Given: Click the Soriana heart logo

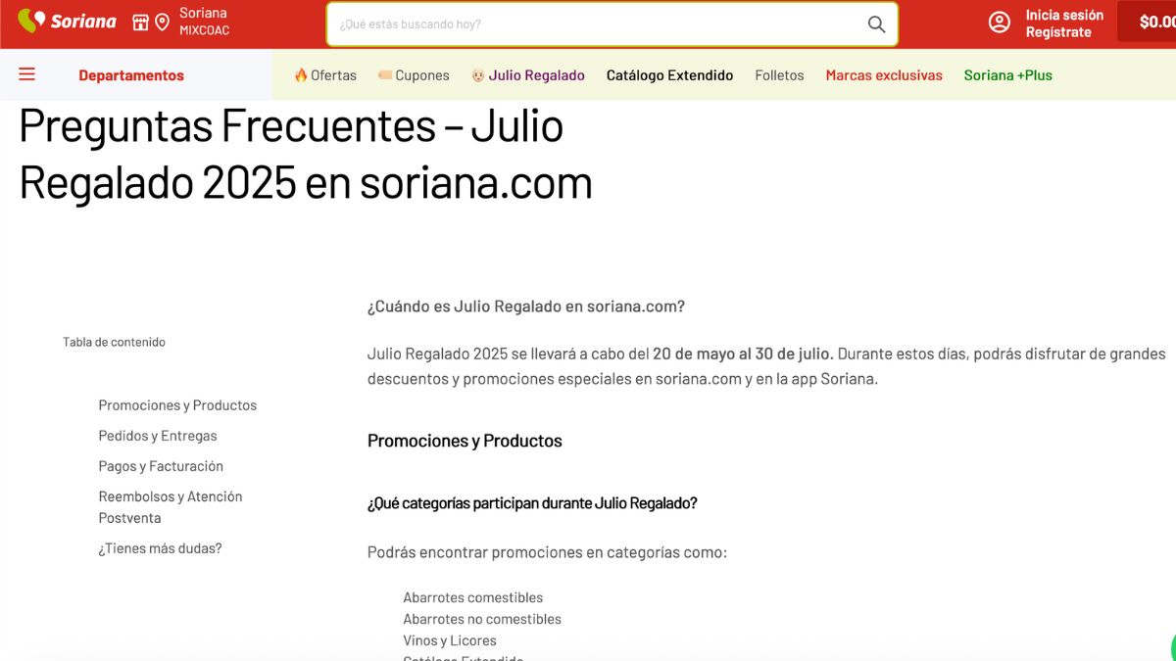Looking at the screenshot, I should coord(32,21).
